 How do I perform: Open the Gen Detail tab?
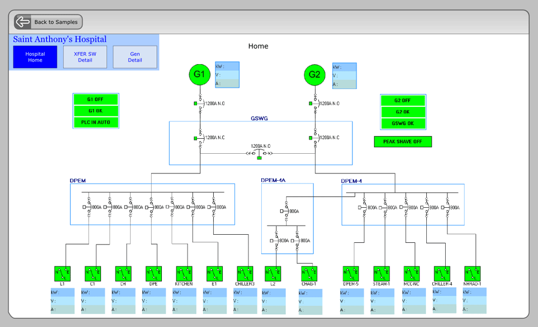(135, 57)
